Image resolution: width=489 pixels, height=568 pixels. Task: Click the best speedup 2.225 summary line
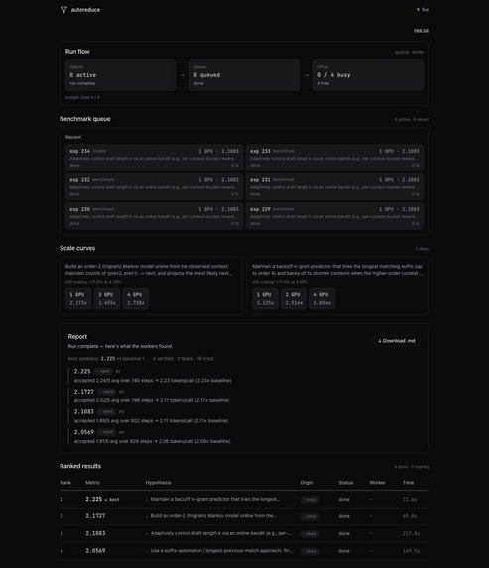point(106,359)
